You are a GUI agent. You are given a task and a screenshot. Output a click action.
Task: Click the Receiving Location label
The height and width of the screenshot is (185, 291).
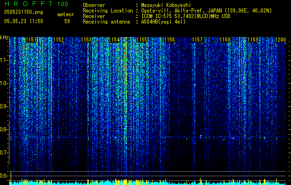[108, 11]
